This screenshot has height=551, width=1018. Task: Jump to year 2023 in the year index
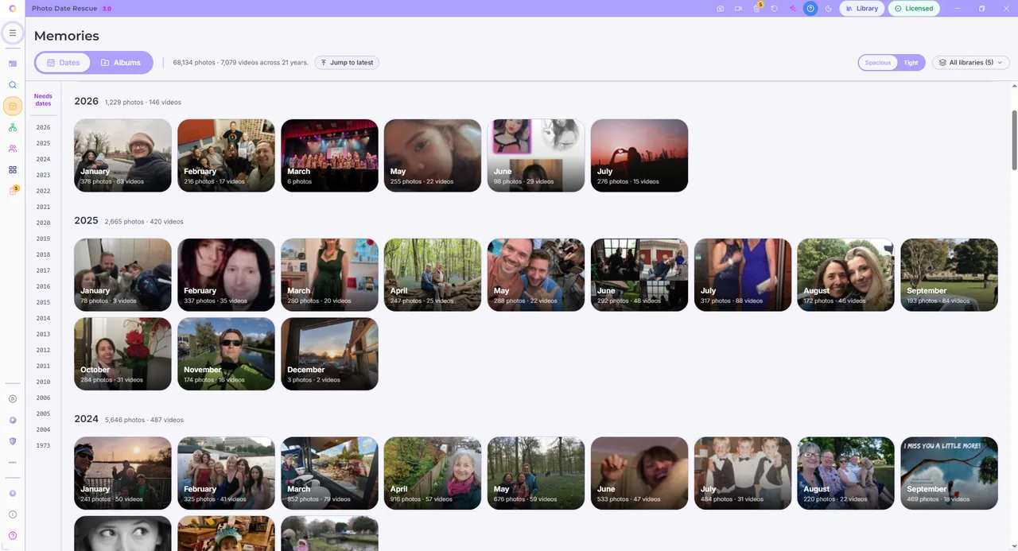point(43,175)
